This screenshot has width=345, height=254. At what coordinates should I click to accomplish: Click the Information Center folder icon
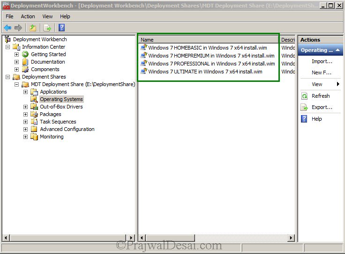tap(16, 47)
